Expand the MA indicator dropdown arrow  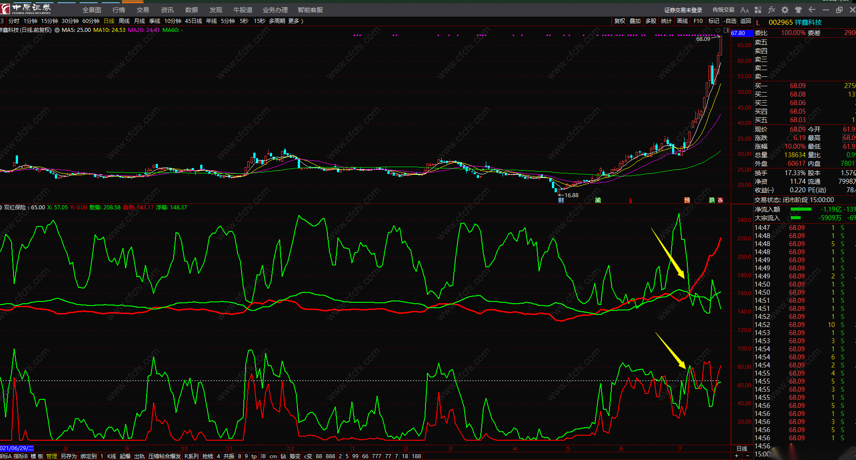tap(57, 30)
